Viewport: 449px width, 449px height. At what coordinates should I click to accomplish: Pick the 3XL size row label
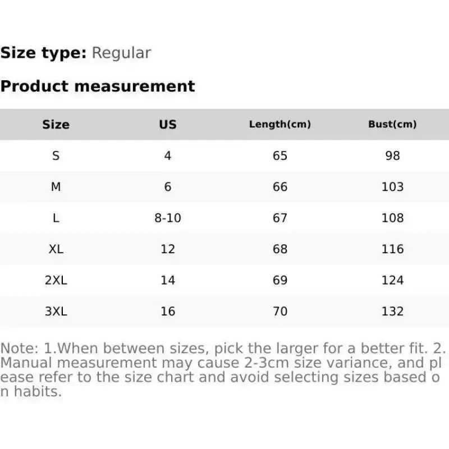tap(56, 311)
